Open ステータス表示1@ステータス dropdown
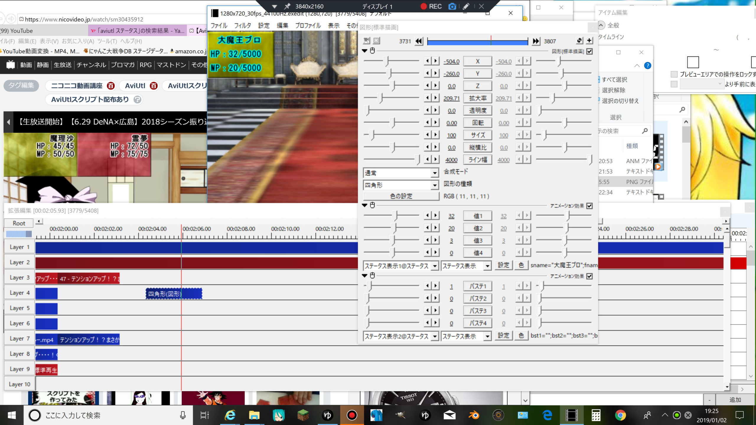This screenshot has height=425, width=756. (401, 266)
